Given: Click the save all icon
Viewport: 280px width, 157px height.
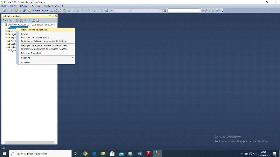Looking at the screenshot, I should [x=24, y=10].
